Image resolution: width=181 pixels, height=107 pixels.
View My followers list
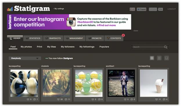pyautogui.click(x=68, y=47)
